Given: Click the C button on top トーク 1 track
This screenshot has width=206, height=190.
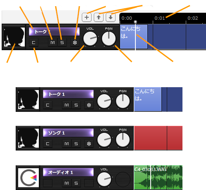Looking at the screenshot, I should 33,42.
